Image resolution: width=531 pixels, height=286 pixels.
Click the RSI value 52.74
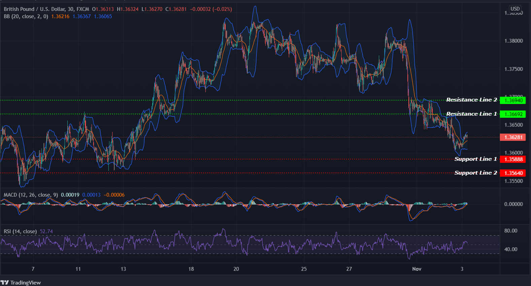click(x=46, y=231)
